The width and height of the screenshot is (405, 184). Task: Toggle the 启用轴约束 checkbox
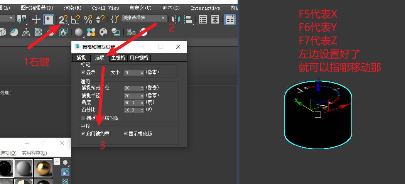tap(83, 133)
